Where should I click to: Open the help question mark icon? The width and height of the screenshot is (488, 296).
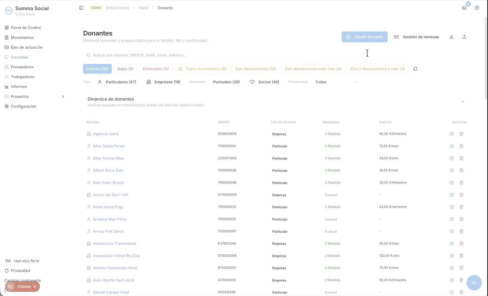477,8
